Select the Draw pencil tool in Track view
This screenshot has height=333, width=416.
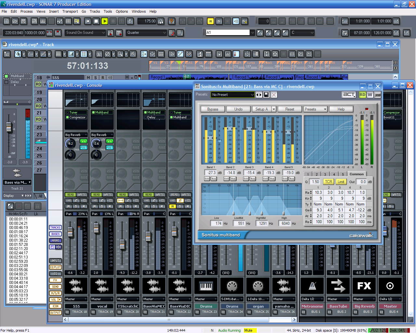coord(43,54)
